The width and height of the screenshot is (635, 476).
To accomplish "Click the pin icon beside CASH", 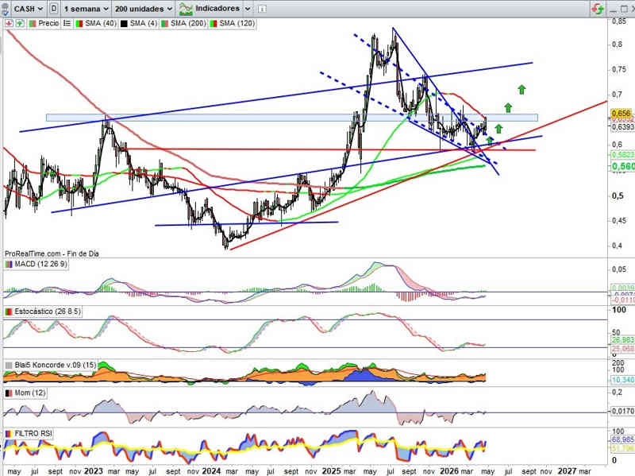I will (x=8, y=9).
